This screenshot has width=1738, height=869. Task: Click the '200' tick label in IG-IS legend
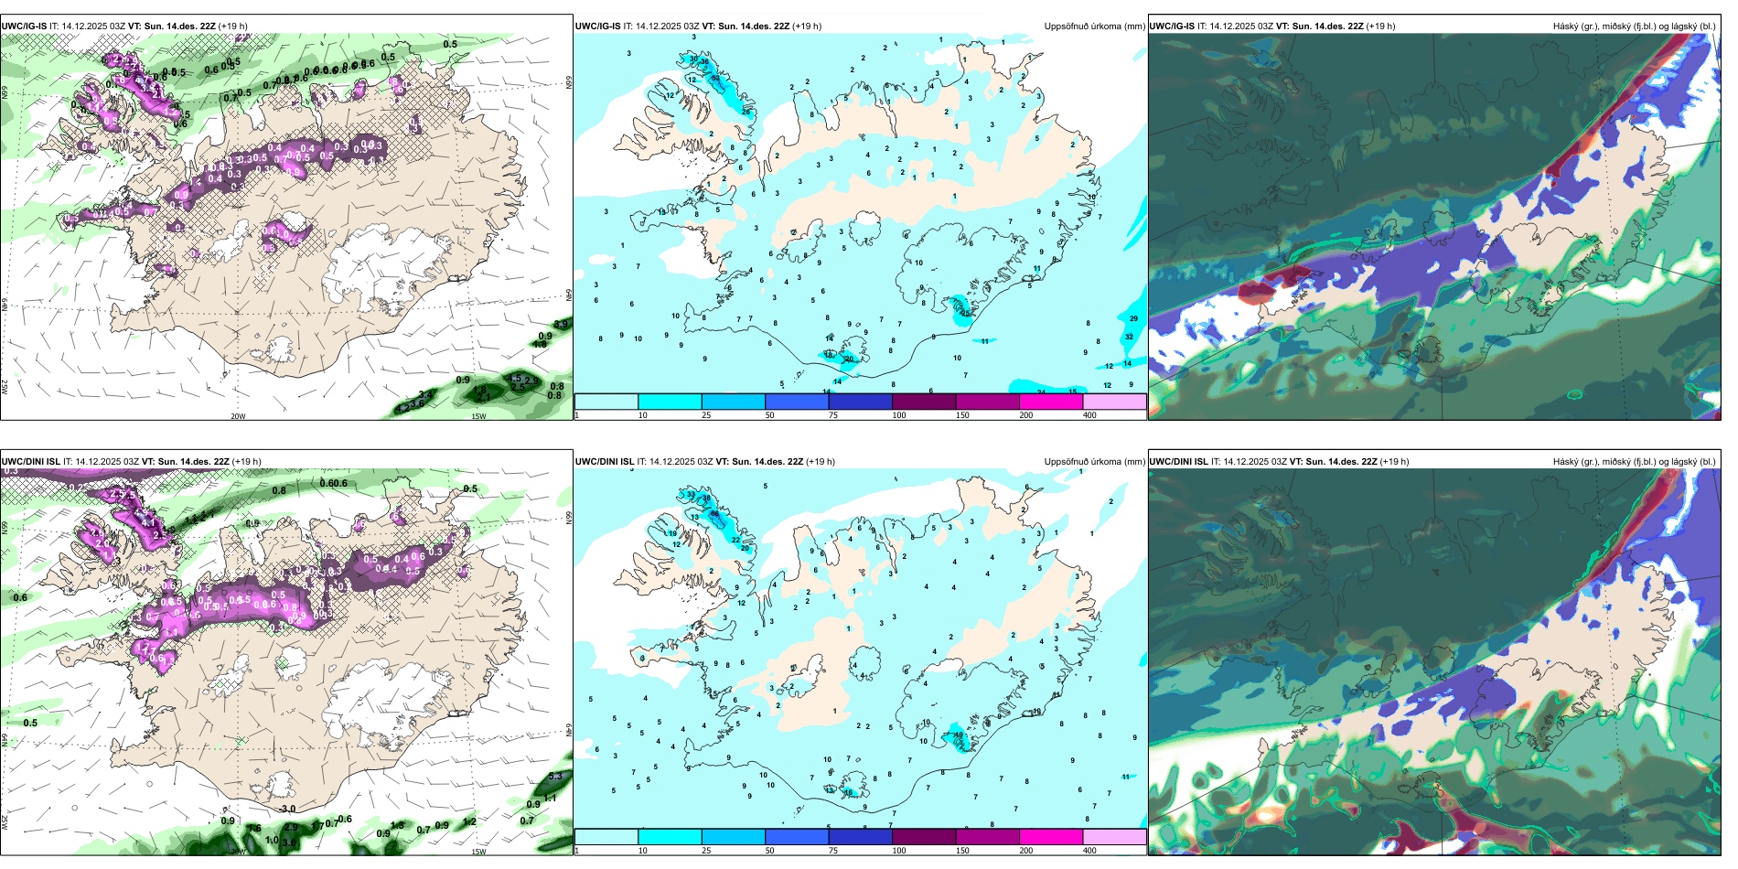(1026, 415)
